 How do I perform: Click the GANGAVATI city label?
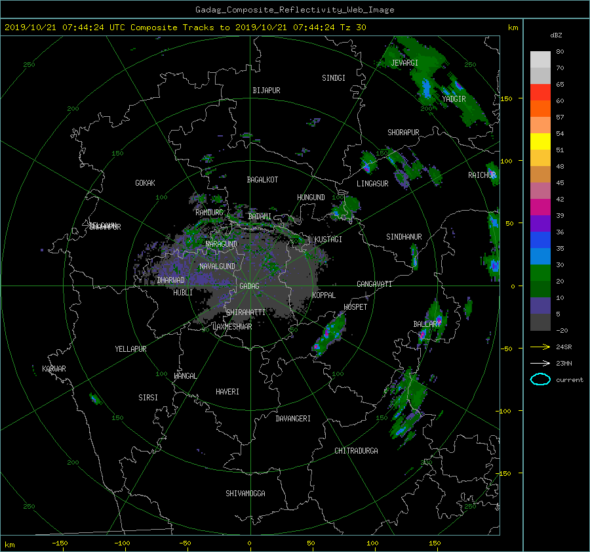(x=374, y=284)
